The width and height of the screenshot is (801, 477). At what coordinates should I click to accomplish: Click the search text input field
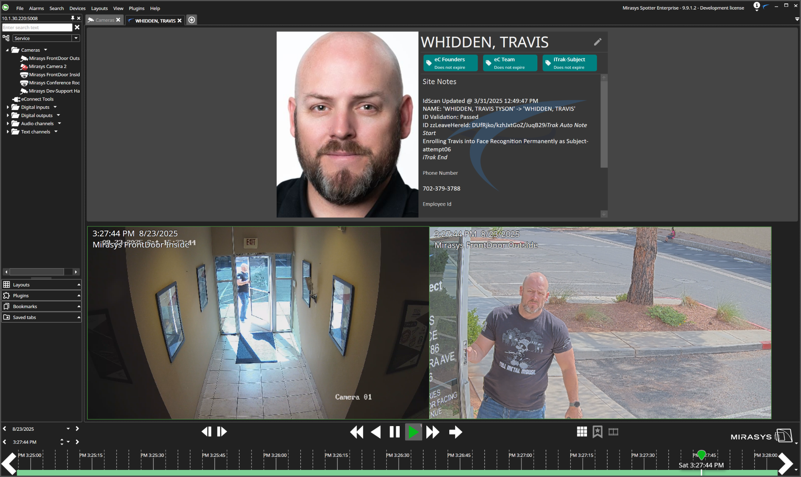tap(37, 28)
